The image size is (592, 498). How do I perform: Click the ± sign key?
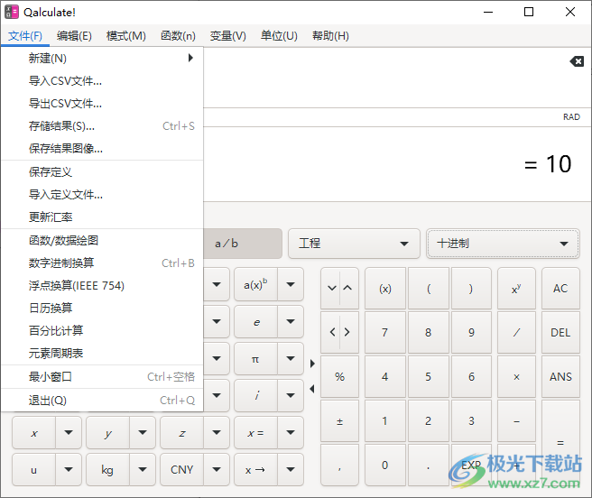coord(339,421)
